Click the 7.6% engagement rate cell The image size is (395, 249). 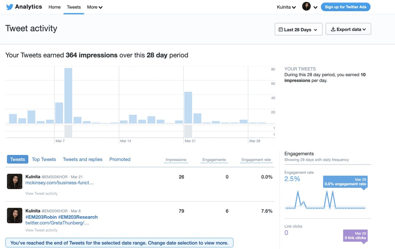point(267,211)
